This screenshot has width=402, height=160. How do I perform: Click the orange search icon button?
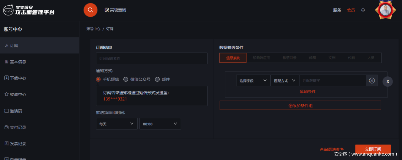coord(90,10)
